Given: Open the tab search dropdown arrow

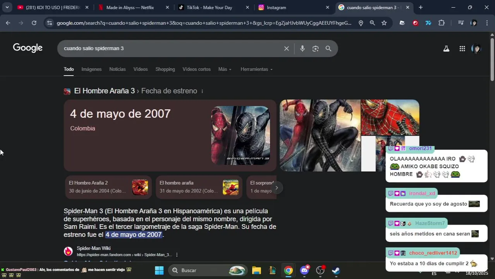Looking at the screenshot, I should coord(7,7).
